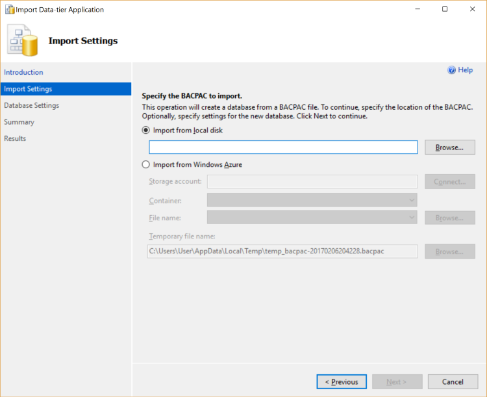Click the Connect button for storage account
Viewport: 487px width, 397px height.
pyautogui.click(x=449, y=182)
